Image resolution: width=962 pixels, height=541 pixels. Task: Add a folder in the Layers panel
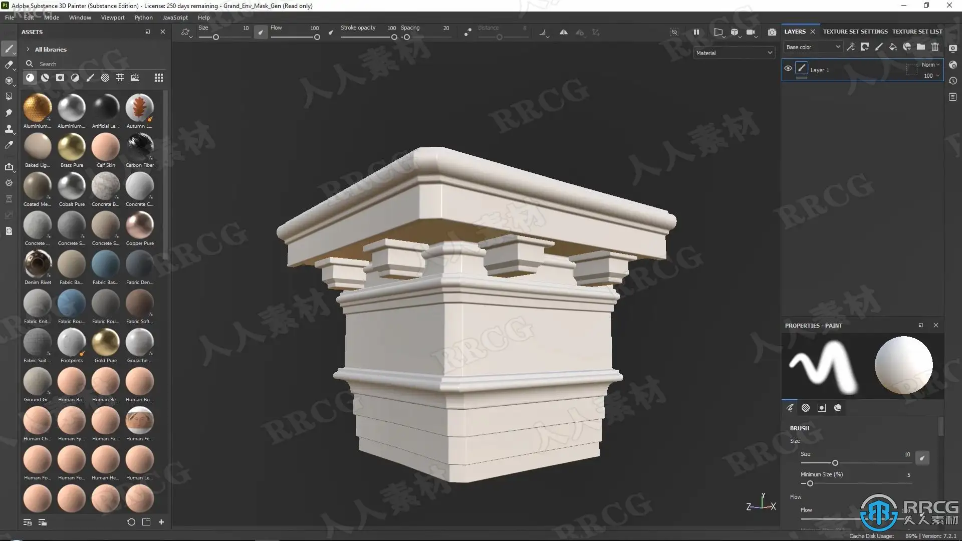921,47
